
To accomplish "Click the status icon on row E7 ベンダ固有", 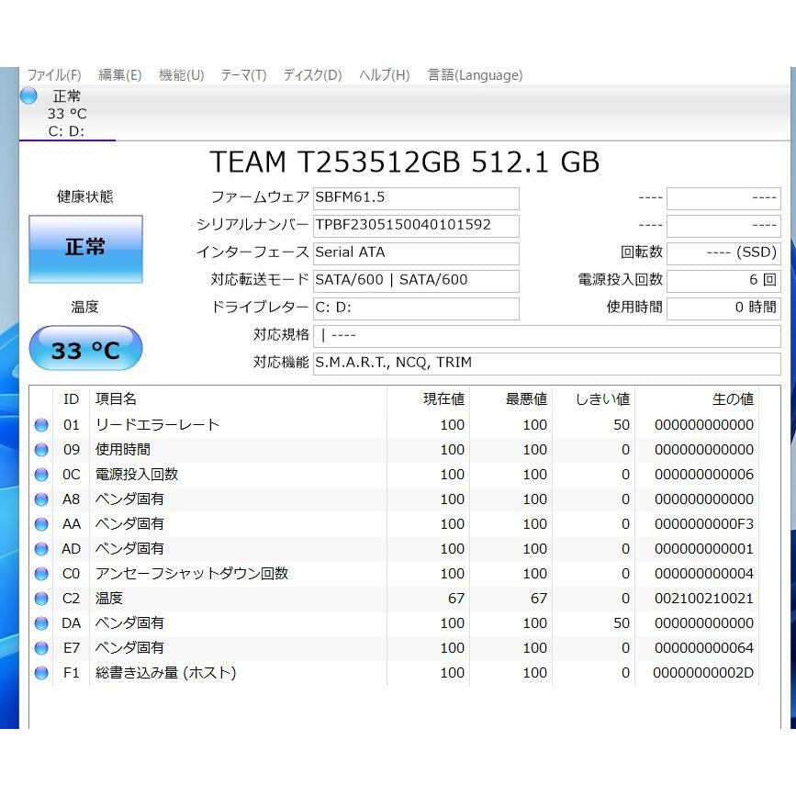I will tap(41, 647).
